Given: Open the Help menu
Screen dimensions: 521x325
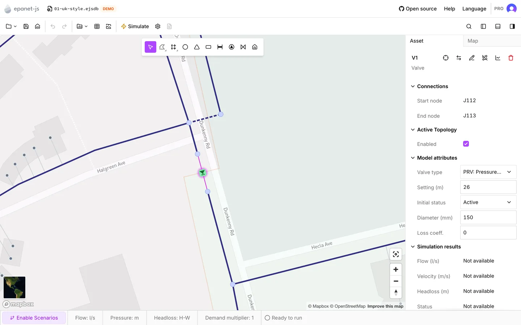Looking at the screenshot, I should (x=449, y=9).
